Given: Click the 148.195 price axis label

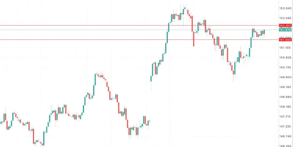Looking at the screenshot, I should [x=285, y=107].
